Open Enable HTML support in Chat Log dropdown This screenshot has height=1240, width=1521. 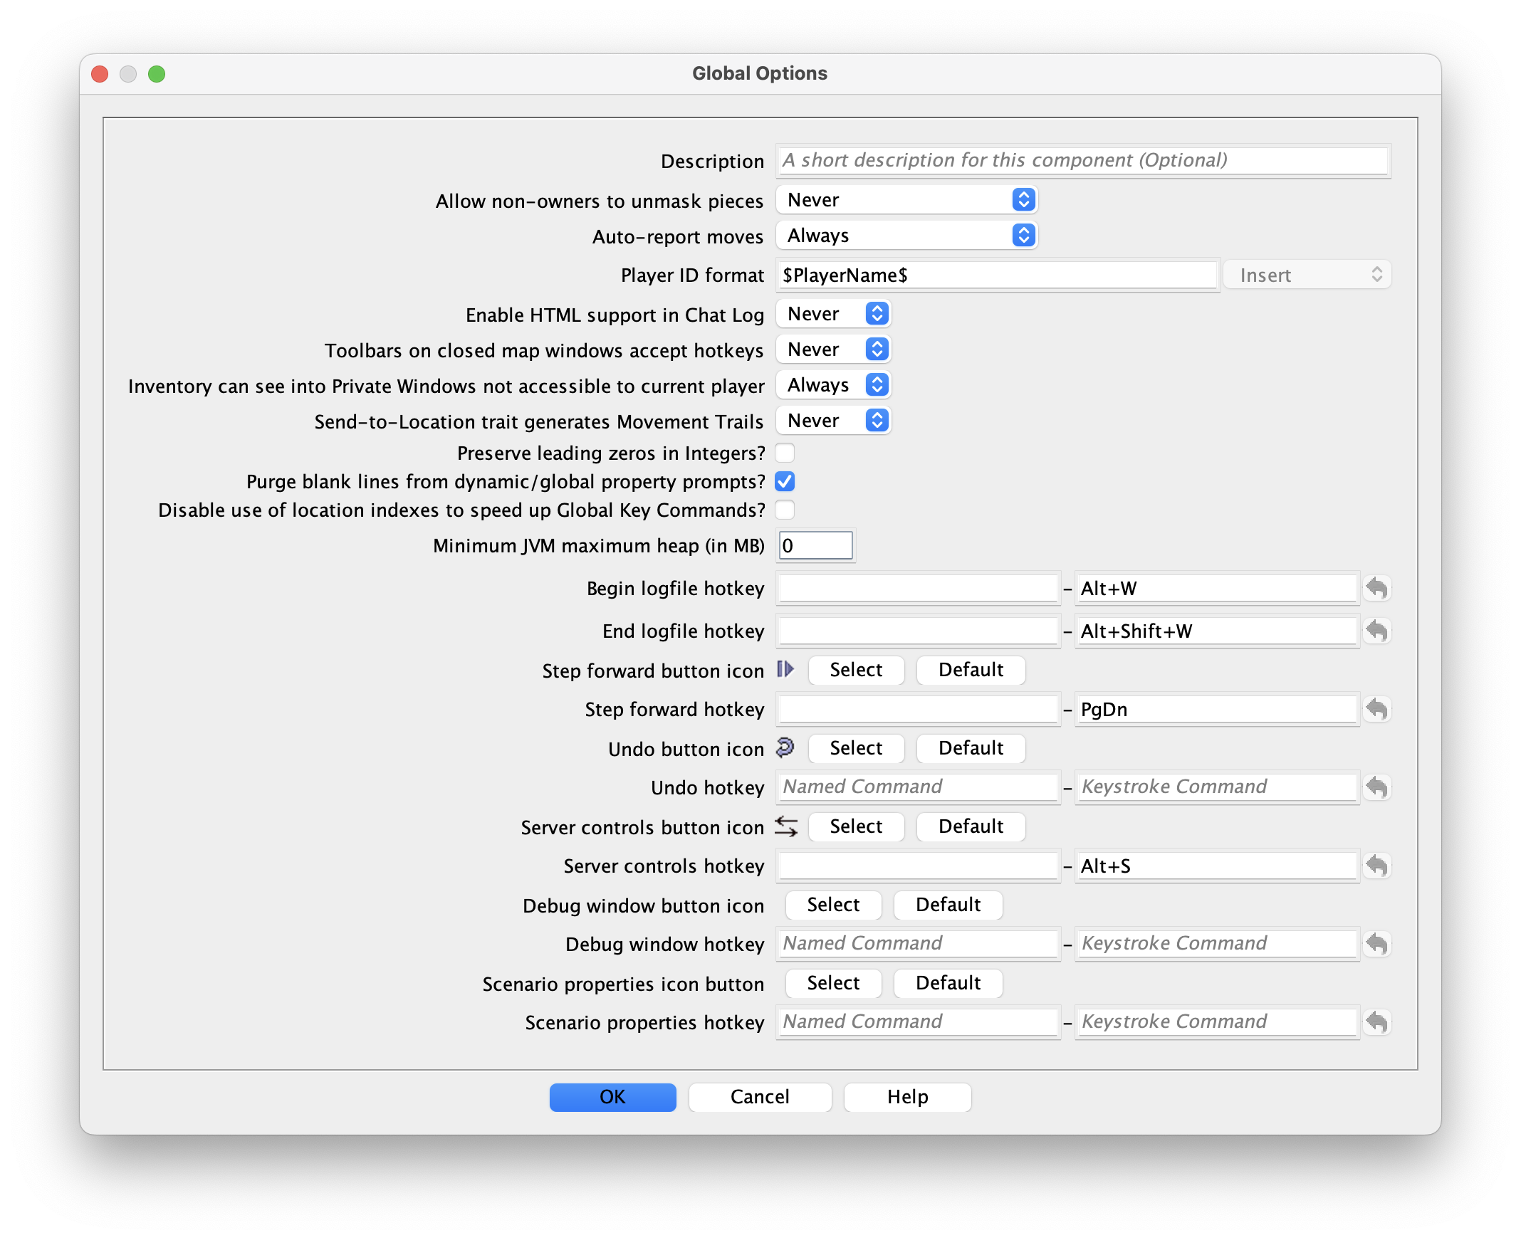[833, 314]
